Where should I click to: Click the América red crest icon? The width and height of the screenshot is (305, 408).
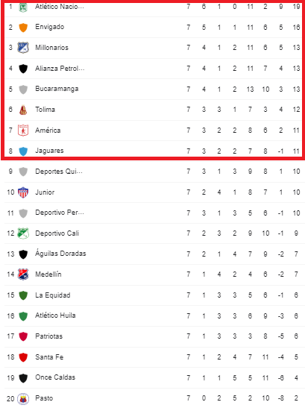tap(23, 131)
